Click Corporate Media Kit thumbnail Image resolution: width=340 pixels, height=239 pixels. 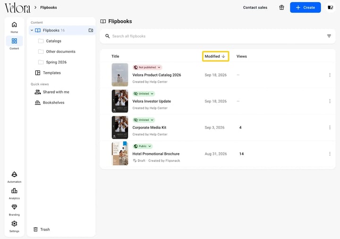pyautogui.click(x=120, y=128)
